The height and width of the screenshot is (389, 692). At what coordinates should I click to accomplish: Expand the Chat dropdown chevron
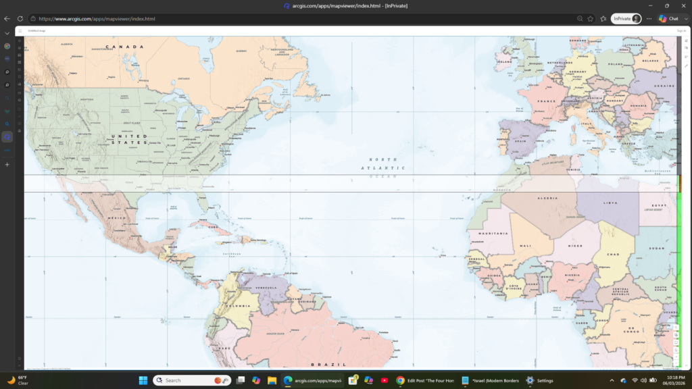(686, 18)
